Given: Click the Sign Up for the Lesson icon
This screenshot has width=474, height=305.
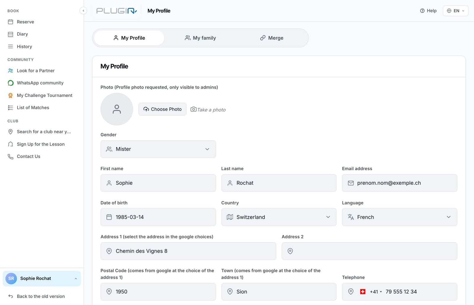Looking at the screenshot, I should pos(10,144).
